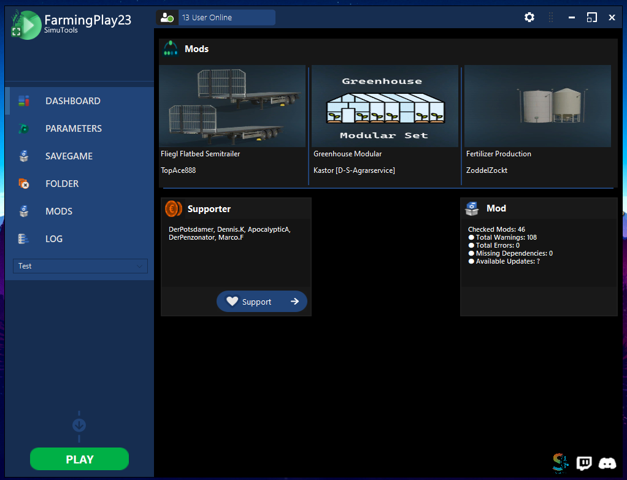Select the Fliegl Flatbed Semitrailer thumbnail
This screenshot has width=627, height=480.
click(233, 106)
